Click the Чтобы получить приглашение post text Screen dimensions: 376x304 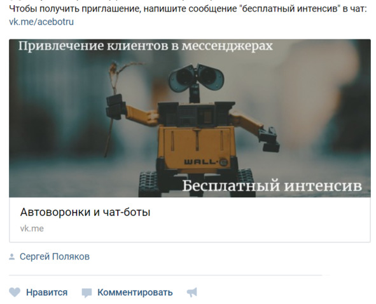188,9
